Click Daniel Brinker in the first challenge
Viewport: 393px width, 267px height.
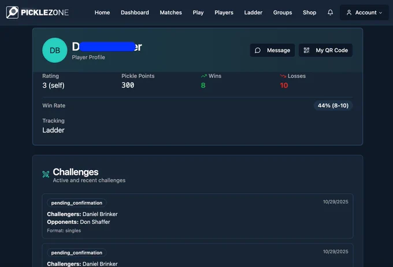(100, 215)
